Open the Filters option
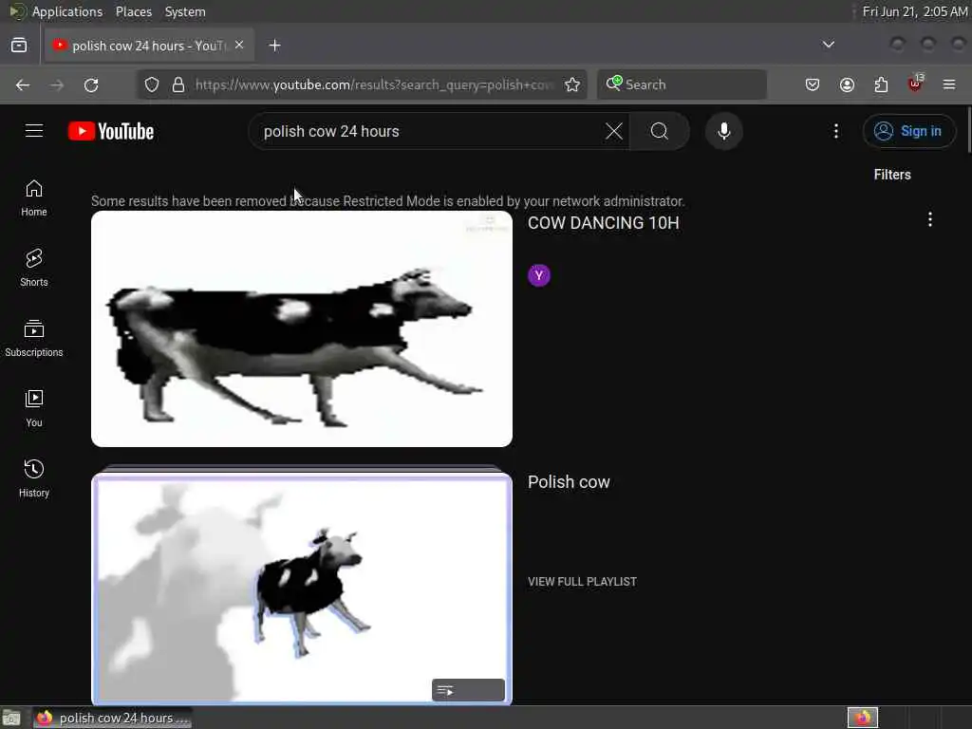Image resolution: width=972 pixels, height=729 pixels. [892, 175]
